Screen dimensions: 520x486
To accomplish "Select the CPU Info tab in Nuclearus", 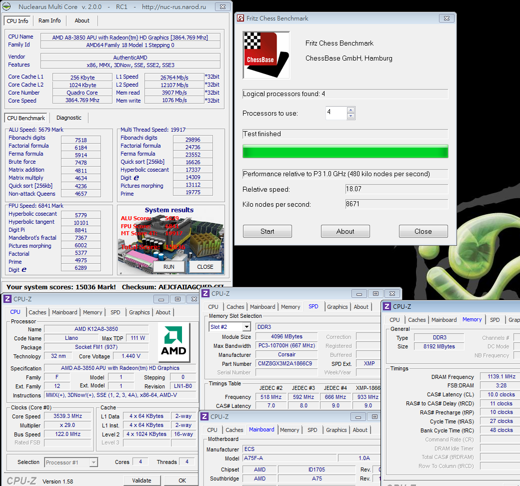I will click(x=17, y=21).
